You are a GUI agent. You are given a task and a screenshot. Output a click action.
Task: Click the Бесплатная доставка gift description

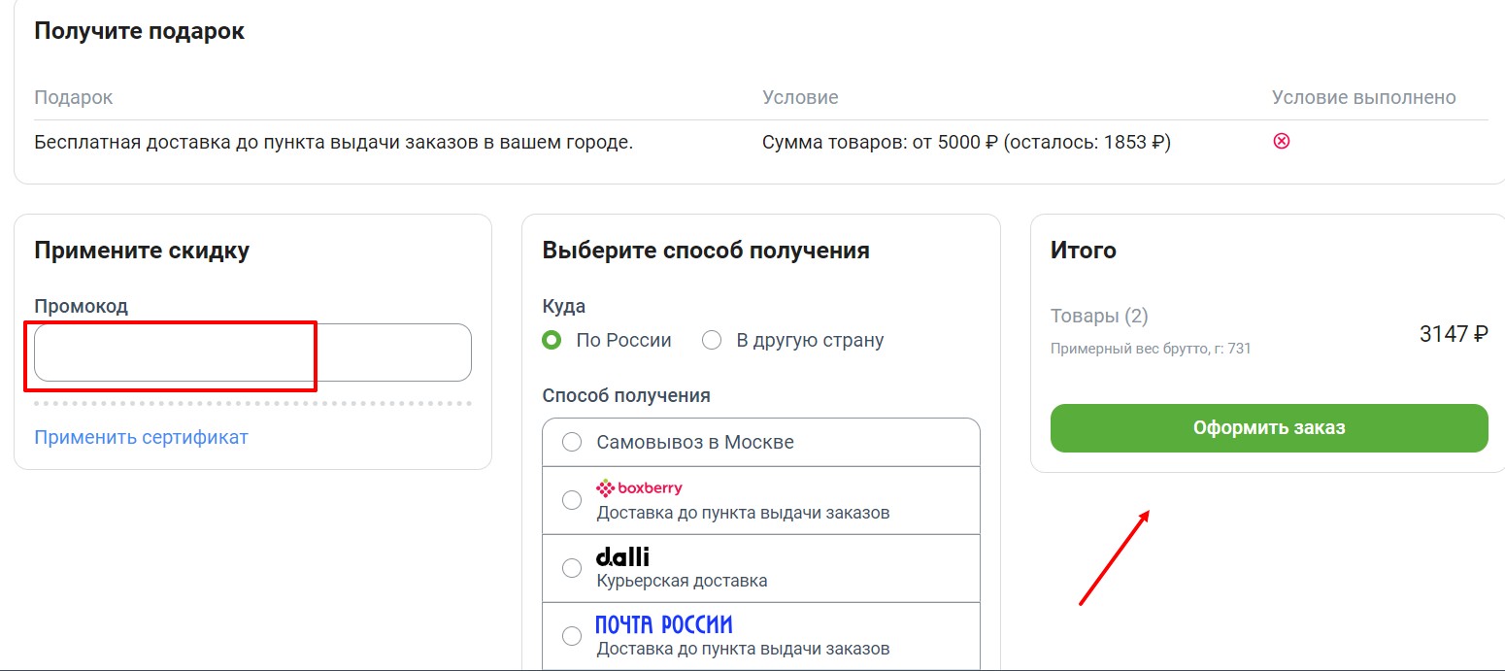click(x=333, y=143)
